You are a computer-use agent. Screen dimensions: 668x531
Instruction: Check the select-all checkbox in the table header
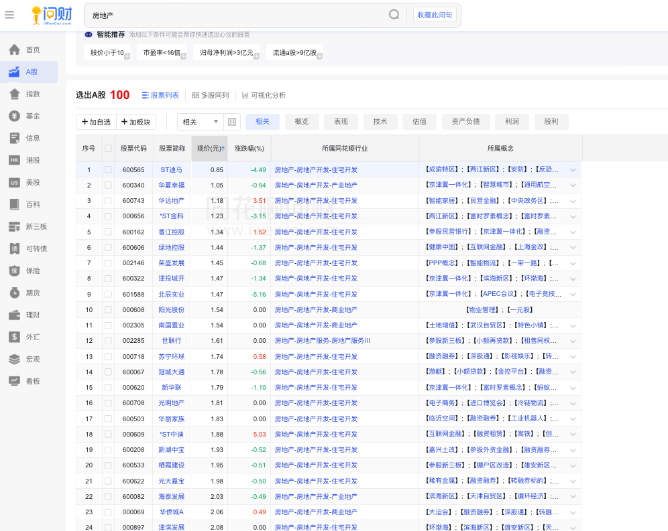[x=108, y=148]
